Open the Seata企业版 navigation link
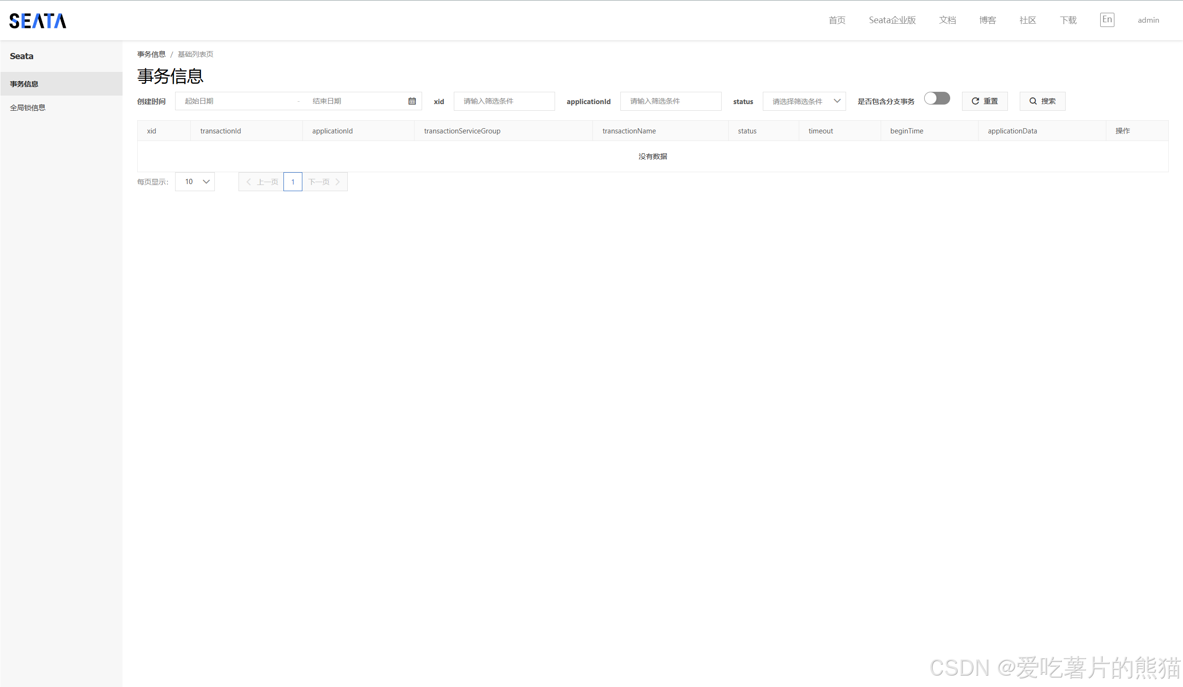 892,20
